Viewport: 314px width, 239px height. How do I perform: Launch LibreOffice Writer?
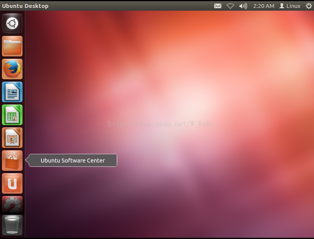tap(12, 92)
